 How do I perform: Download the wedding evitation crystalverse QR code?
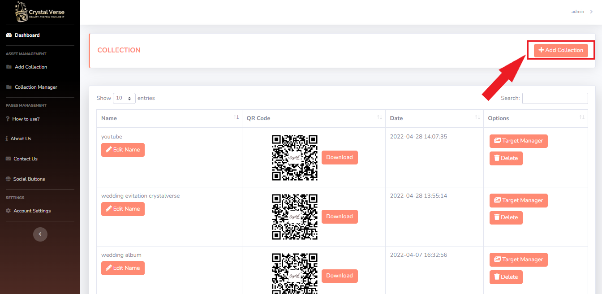(340, 216)
